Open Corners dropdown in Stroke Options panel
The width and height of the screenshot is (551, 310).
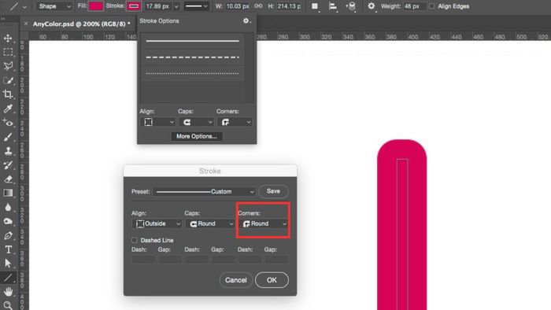(235, 122)
